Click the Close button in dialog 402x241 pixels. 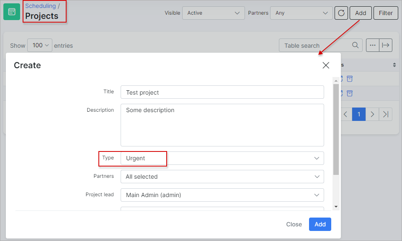[x=294, y=224]
